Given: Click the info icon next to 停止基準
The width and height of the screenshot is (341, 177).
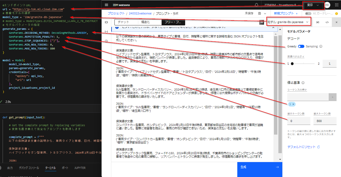Looking at the screenshot, I should pyautogui.click(x=303, y=82).
